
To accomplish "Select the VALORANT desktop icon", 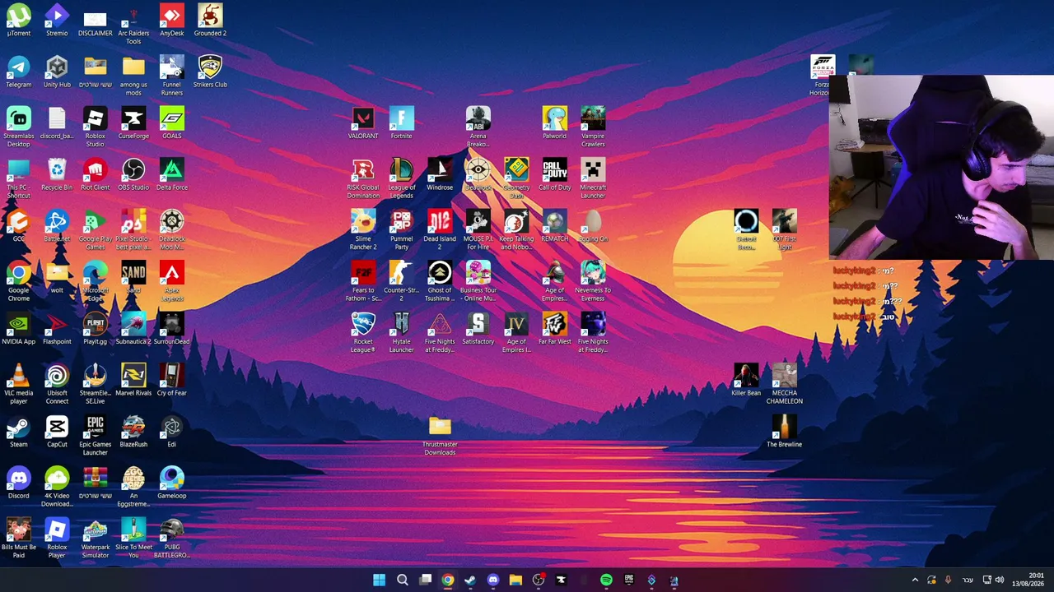I will [363, 123].
